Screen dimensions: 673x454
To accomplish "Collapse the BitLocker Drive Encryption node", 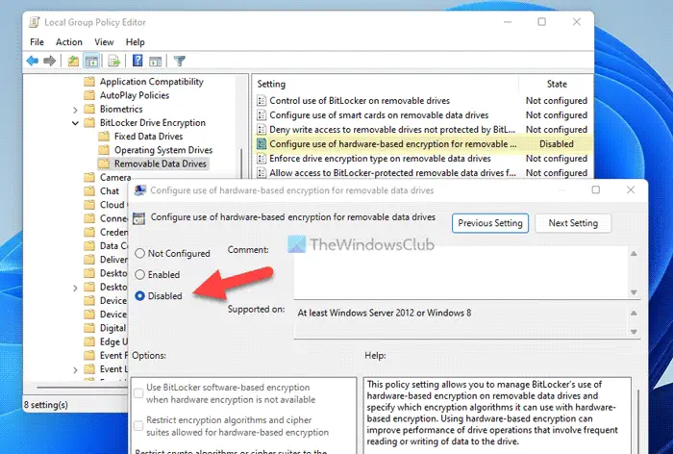I will point(75,123).
